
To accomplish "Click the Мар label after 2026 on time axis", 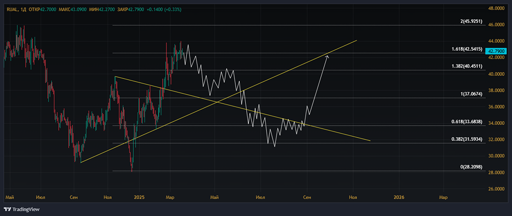I will click(443, 197).
